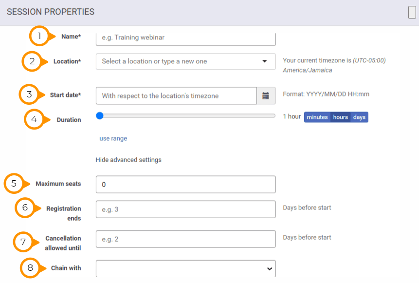Switch duration unit to minutes
This screenshot has width=419, height=283.
point(317,117)
